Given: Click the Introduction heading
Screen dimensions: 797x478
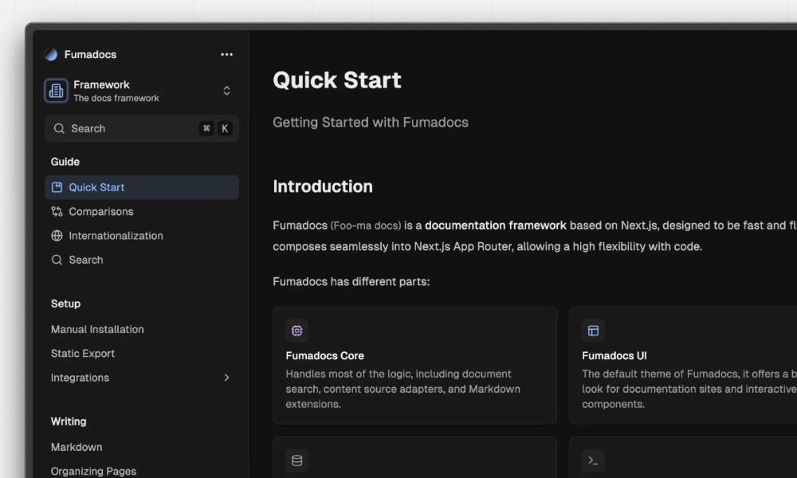Looking at the screenshot, I should (323, 186).
